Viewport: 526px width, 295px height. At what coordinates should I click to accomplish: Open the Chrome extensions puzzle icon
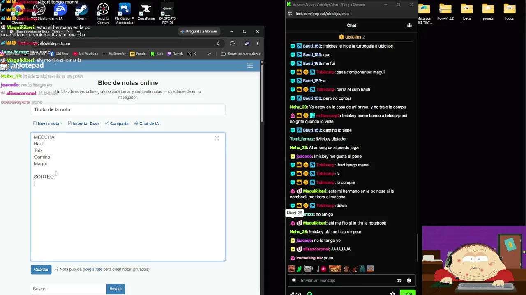click(232, 43)
